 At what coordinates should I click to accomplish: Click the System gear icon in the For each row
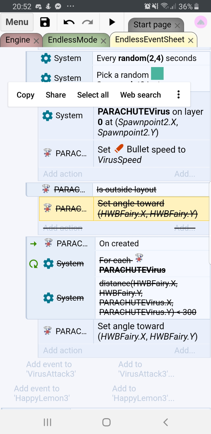pyautogui.click(x=48, y=263)
